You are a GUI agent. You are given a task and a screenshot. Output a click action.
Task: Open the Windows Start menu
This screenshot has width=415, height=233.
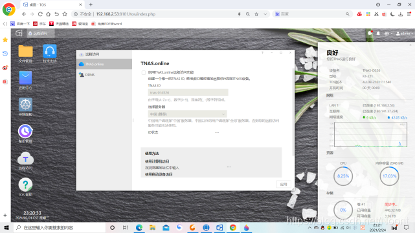click(6, 227)
